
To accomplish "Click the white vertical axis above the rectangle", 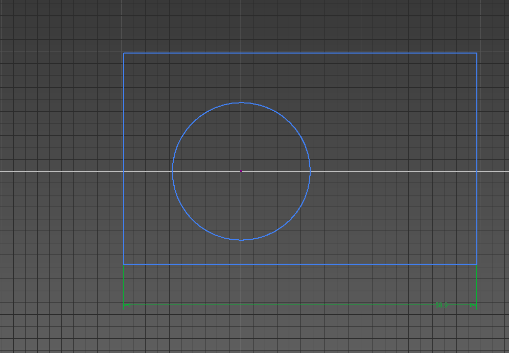I will pos(241,26).
